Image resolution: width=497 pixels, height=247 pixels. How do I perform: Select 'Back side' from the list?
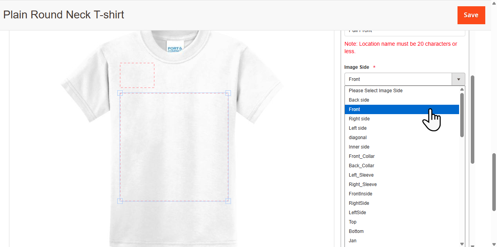(x=359, y=100)
